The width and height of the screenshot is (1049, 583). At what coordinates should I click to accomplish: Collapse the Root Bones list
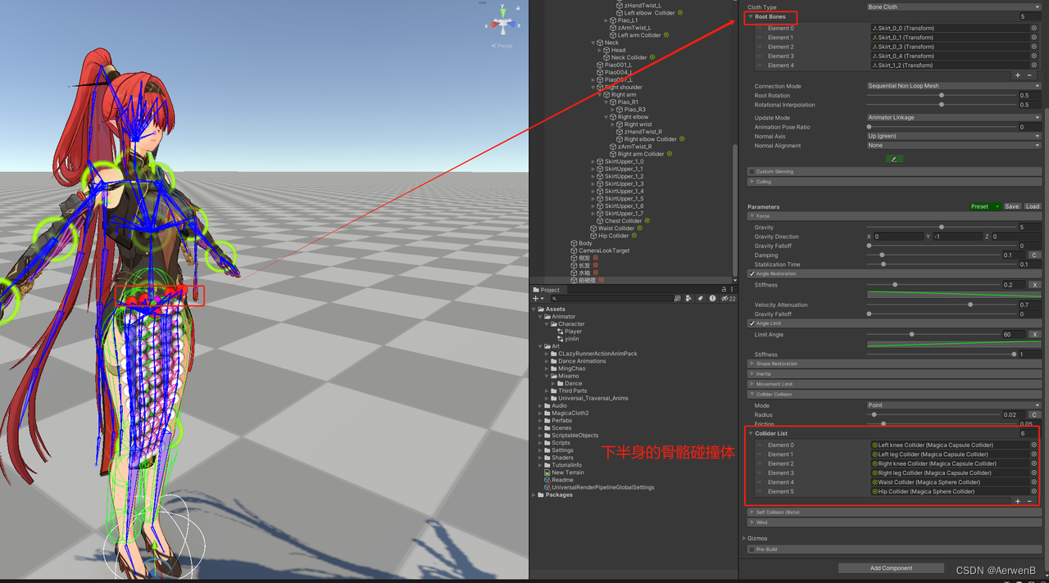click(750, 16)
